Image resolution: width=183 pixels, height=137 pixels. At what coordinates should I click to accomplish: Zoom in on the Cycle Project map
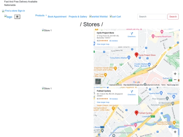(x=175, y=74)
